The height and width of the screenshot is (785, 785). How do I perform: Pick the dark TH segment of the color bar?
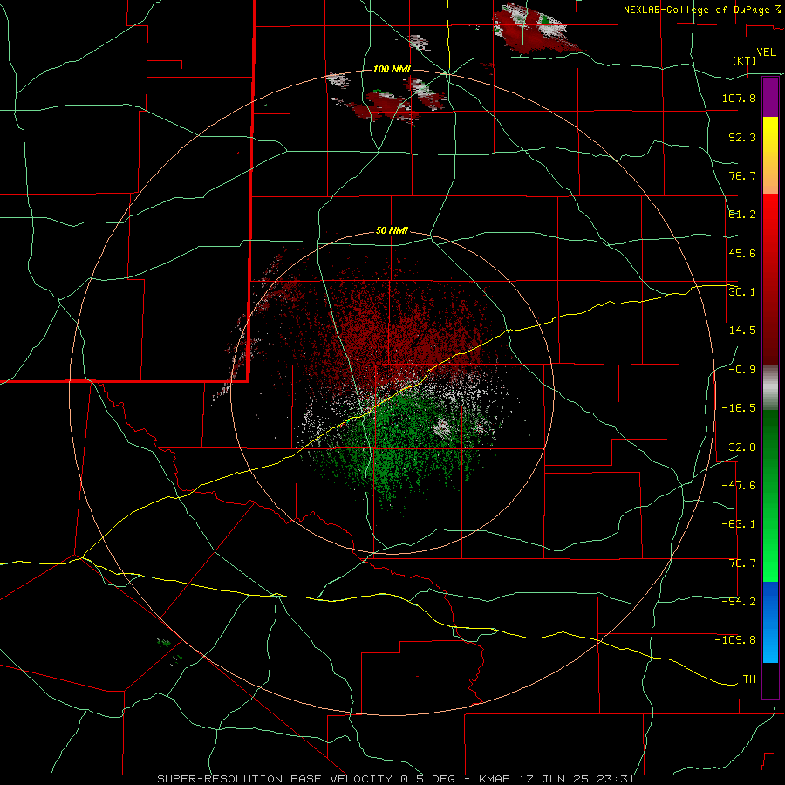(770, 680)
